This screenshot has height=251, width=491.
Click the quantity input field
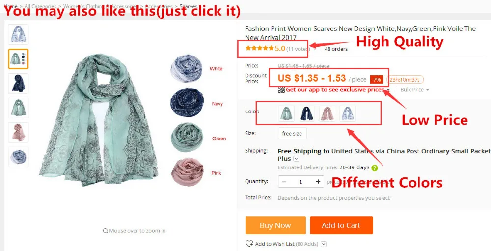tap(301, 181)
